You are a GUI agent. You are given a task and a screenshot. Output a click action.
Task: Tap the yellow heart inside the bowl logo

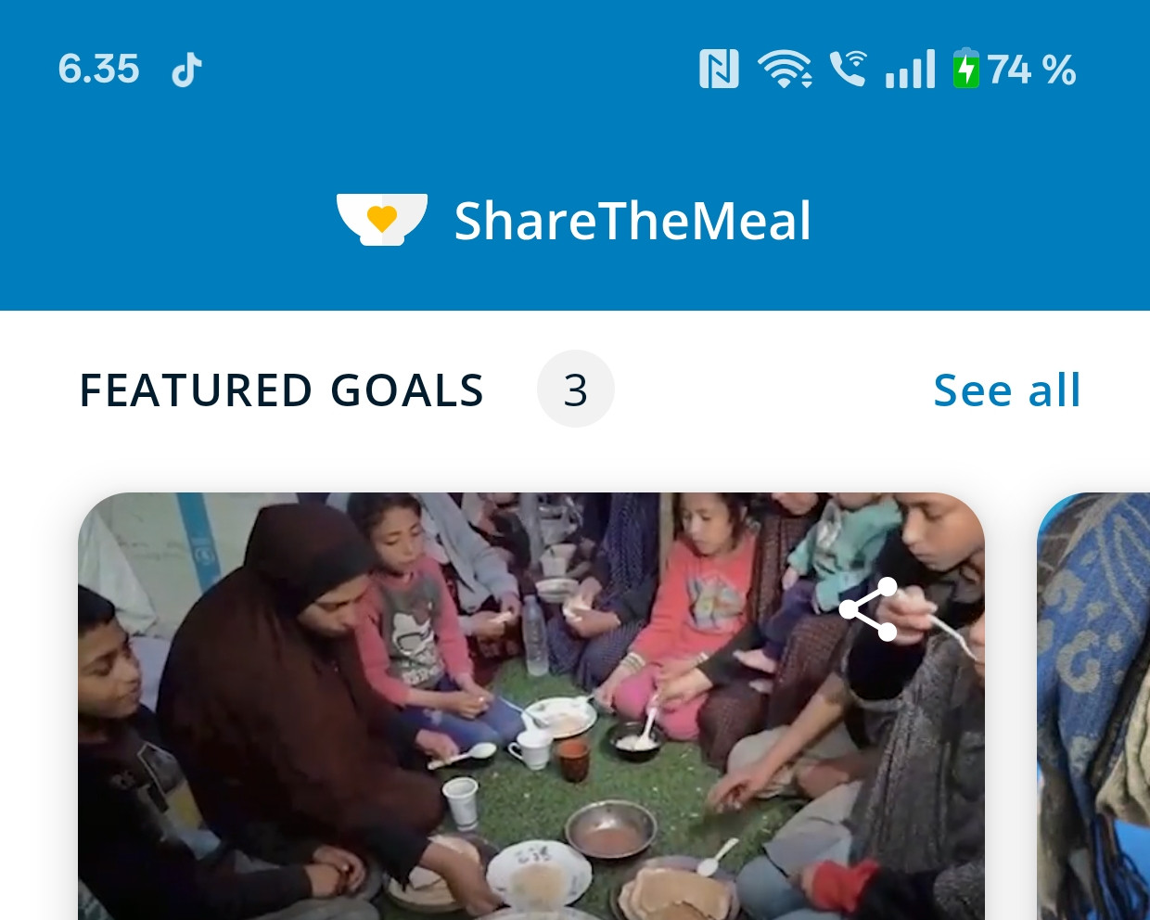[382, 218]
